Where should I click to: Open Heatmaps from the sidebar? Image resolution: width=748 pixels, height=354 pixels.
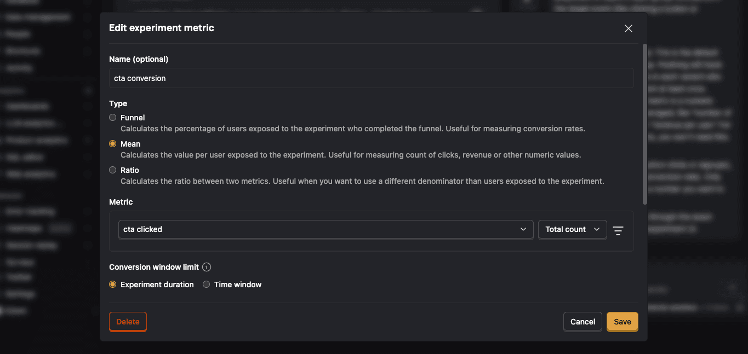(x=24, y=228)
